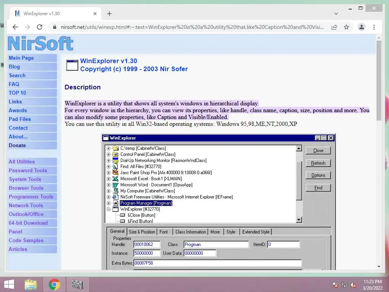389x292 pixels.
Task: Click the browser forward arrow
Action: coord(27,27)
